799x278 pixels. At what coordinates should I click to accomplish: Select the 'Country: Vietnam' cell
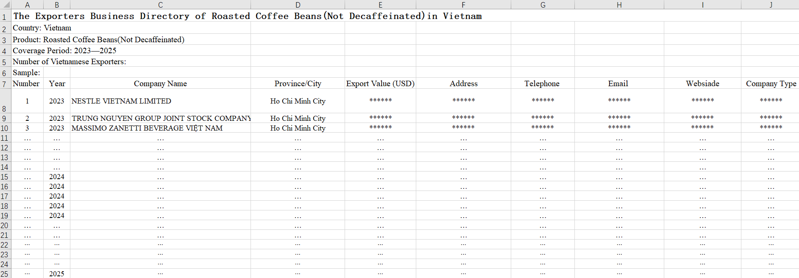[x=42, y=28]
